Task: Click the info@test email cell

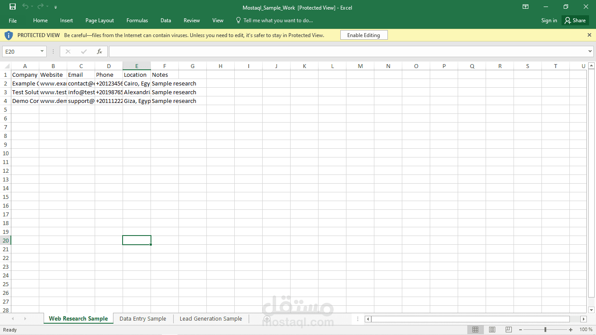Action: point(81,92)
